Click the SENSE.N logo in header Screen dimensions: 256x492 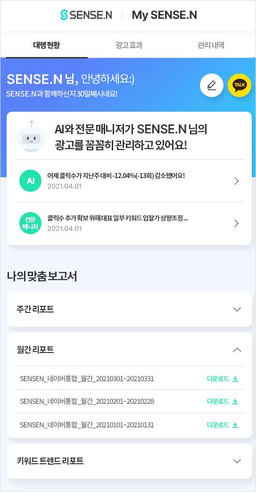point(86,15)
